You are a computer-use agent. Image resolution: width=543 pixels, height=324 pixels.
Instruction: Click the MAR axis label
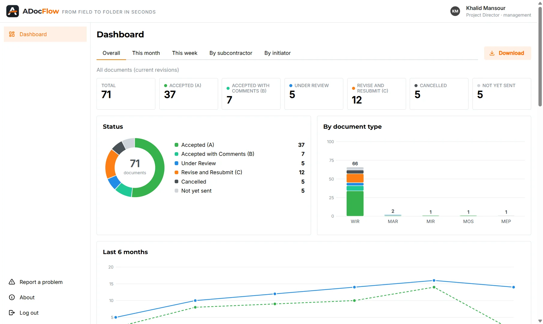(393, 222)
